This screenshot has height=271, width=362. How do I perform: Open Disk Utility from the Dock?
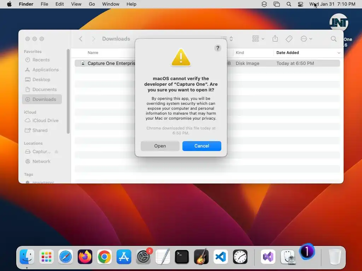(288, 257)
